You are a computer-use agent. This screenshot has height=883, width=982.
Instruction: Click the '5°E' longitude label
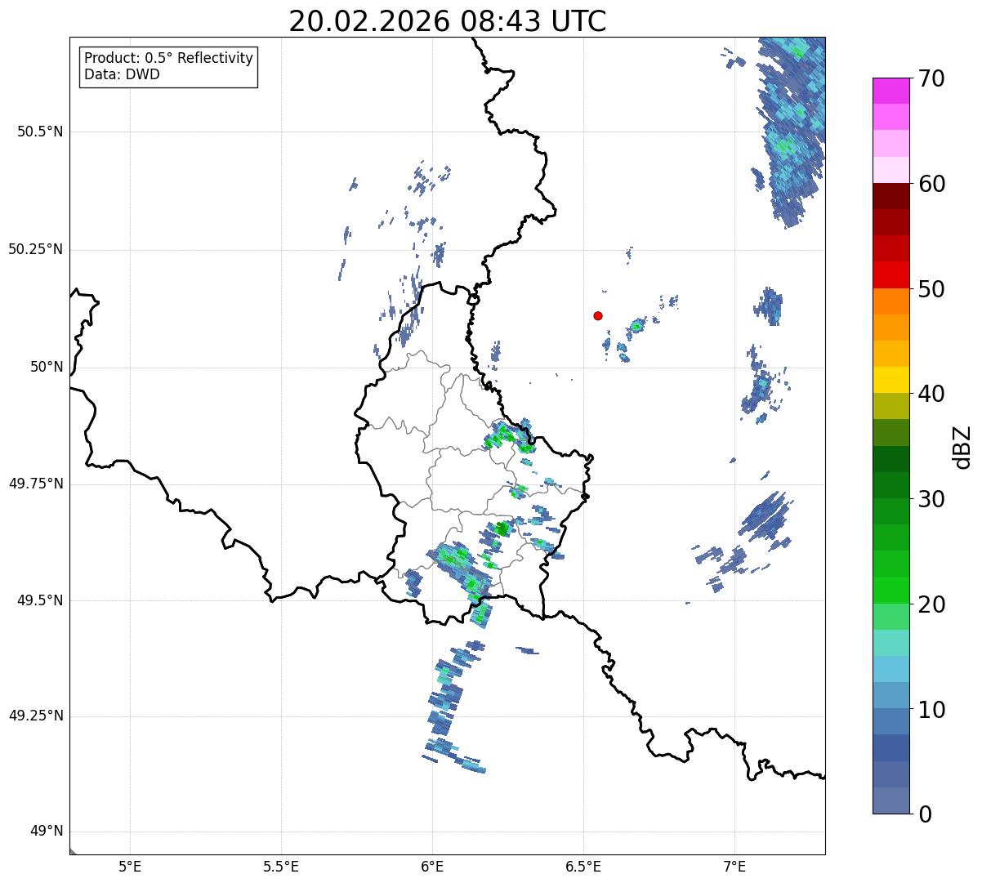point(130,866)
